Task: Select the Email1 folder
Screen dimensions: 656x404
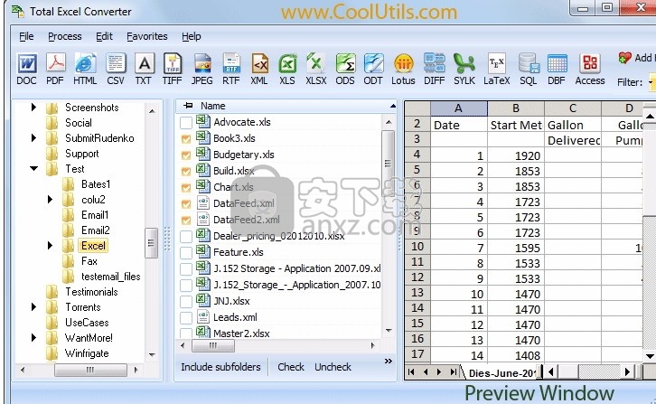Action: click(x=96, y=215)
